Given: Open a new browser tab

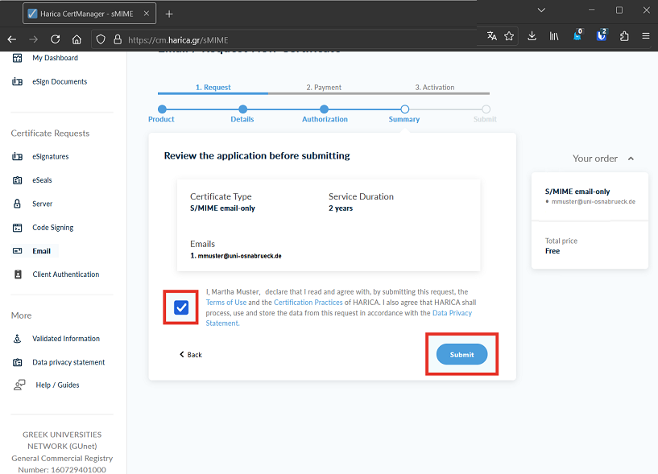Looking at the screenshot, I should pos(169,14).
